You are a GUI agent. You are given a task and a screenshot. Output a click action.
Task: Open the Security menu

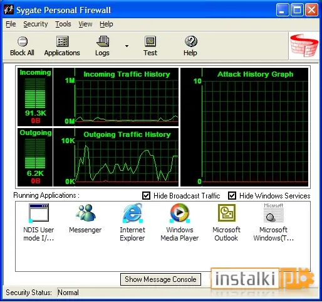pos(36,24)
